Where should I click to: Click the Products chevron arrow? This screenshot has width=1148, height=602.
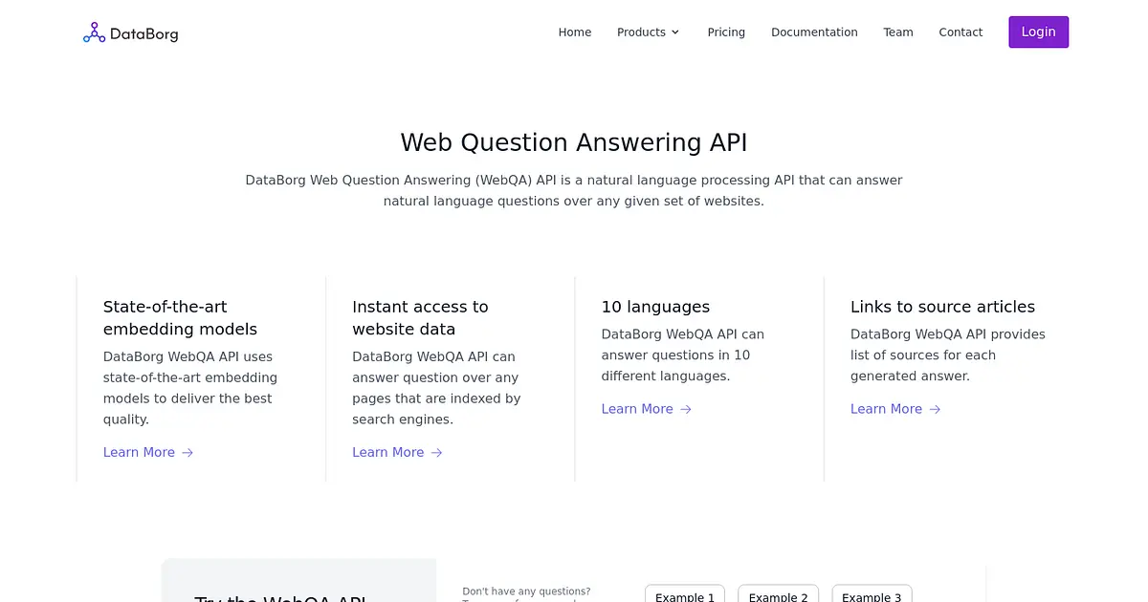(x=675, y=32)
